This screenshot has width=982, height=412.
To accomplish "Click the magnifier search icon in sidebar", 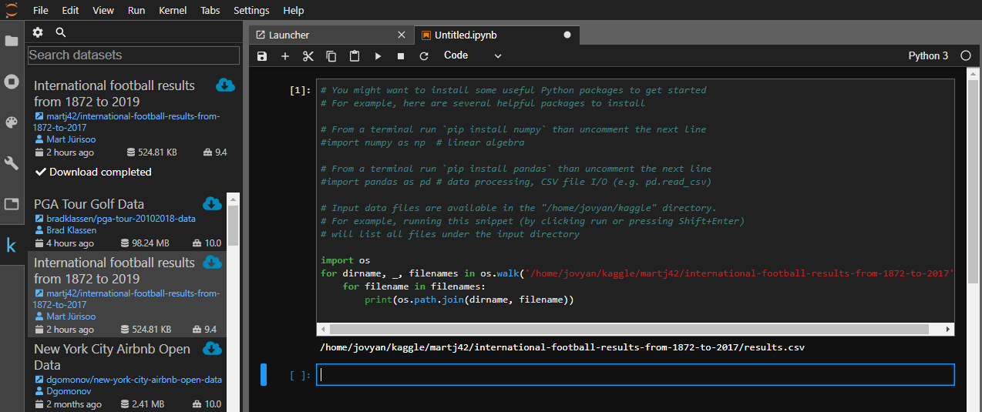I will point(61,32).
